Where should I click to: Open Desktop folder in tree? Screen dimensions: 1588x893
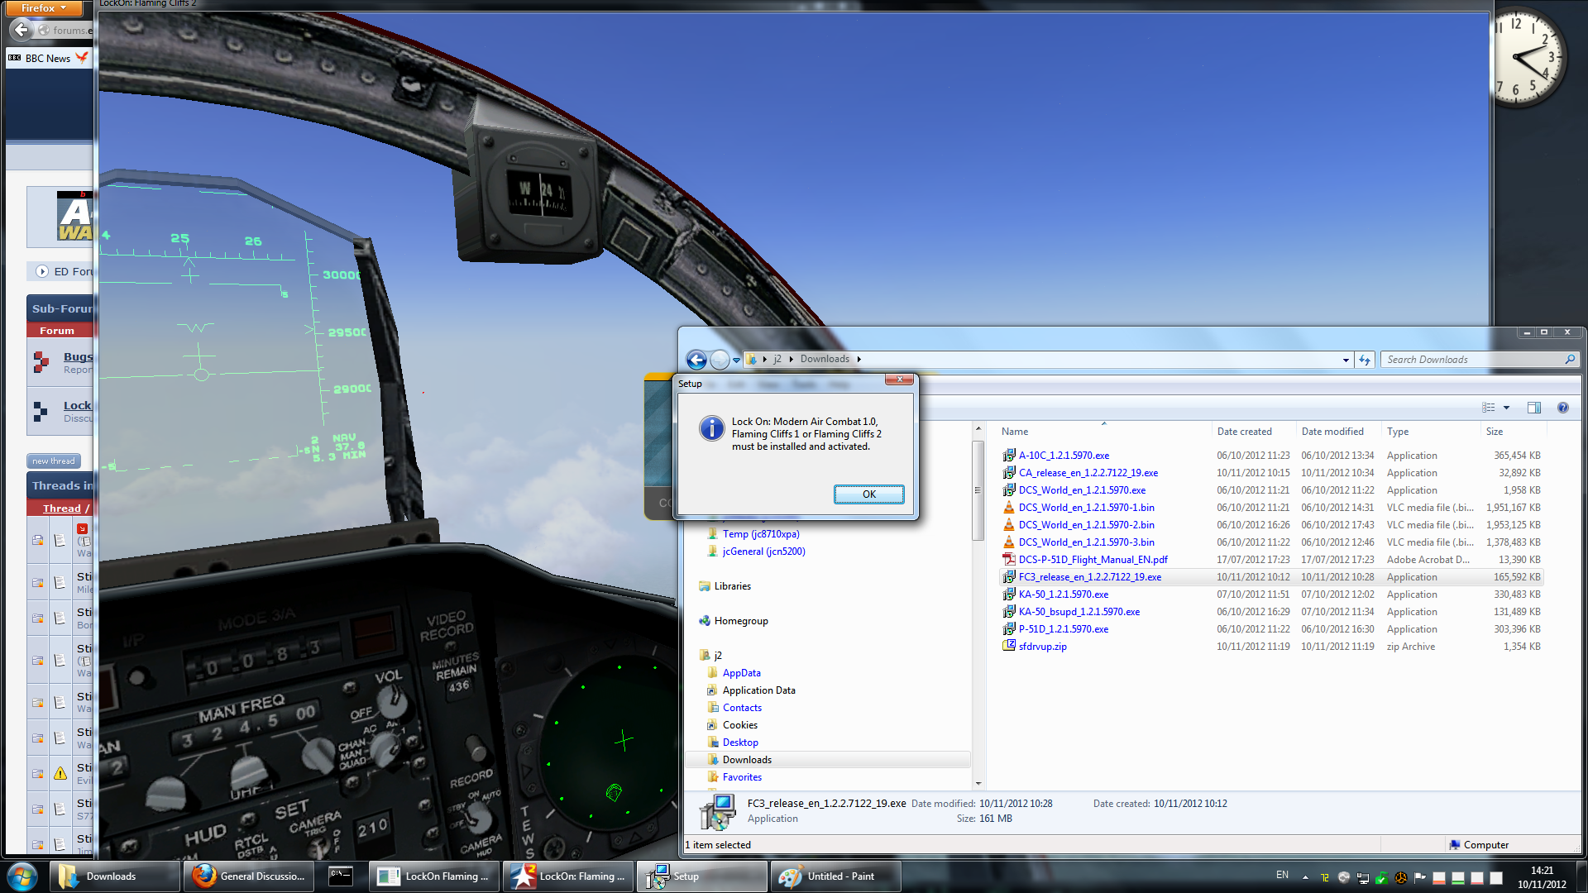click(x=739, y=743)
